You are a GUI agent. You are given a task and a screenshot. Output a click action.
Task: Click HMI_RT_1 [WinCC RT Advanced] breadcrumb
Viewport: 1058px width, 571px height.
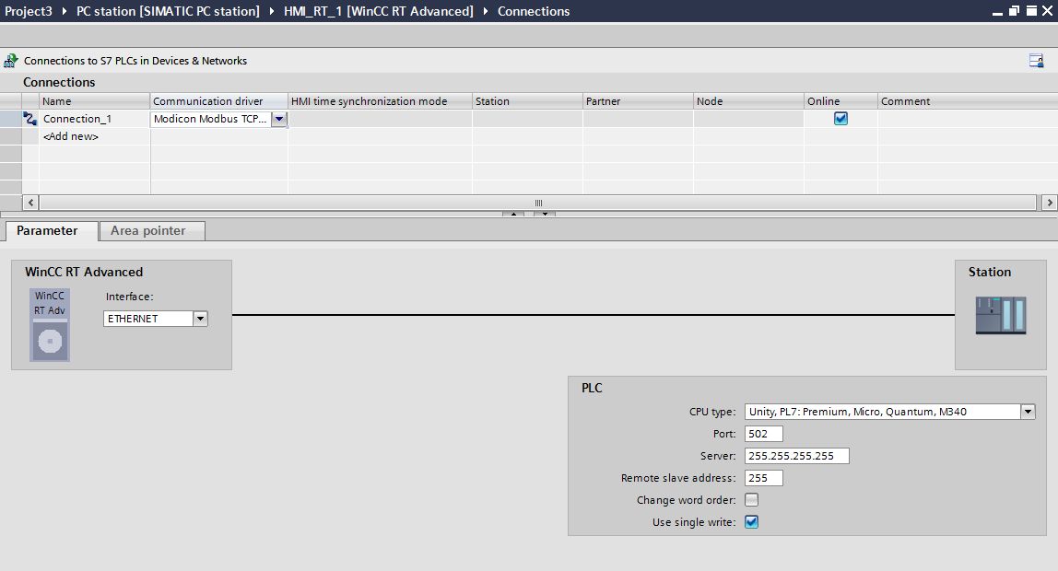[379, 11]
